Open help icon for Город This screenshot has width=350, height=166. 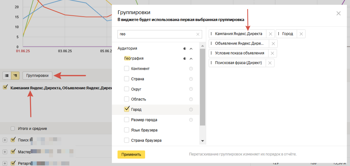point(191,110)
